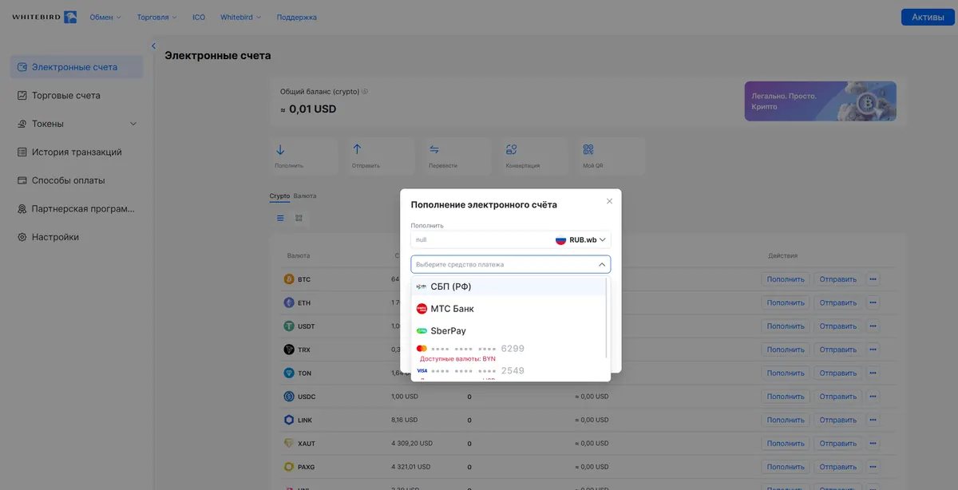Image resolution: width=958 pixels, height=490 pixels.
Task: Switch to the Валюта tab
Action: point(305,196)
